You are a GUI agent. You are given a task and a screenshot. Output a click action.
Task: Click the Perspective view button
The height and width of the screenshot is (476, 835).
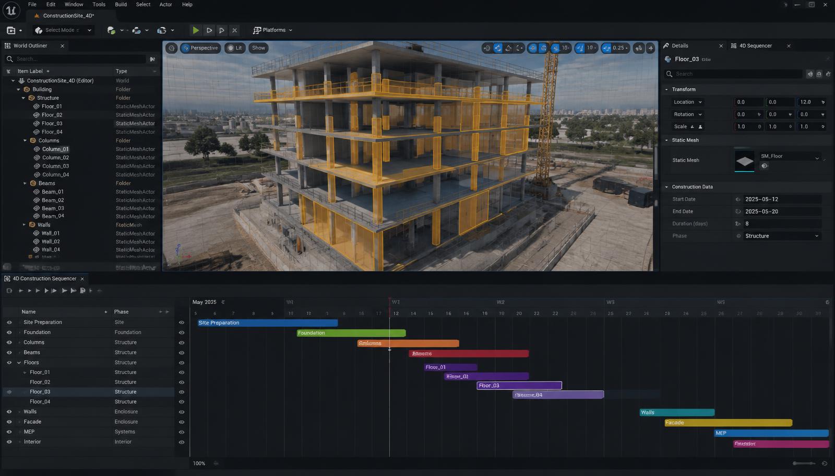tap(199, 48)
